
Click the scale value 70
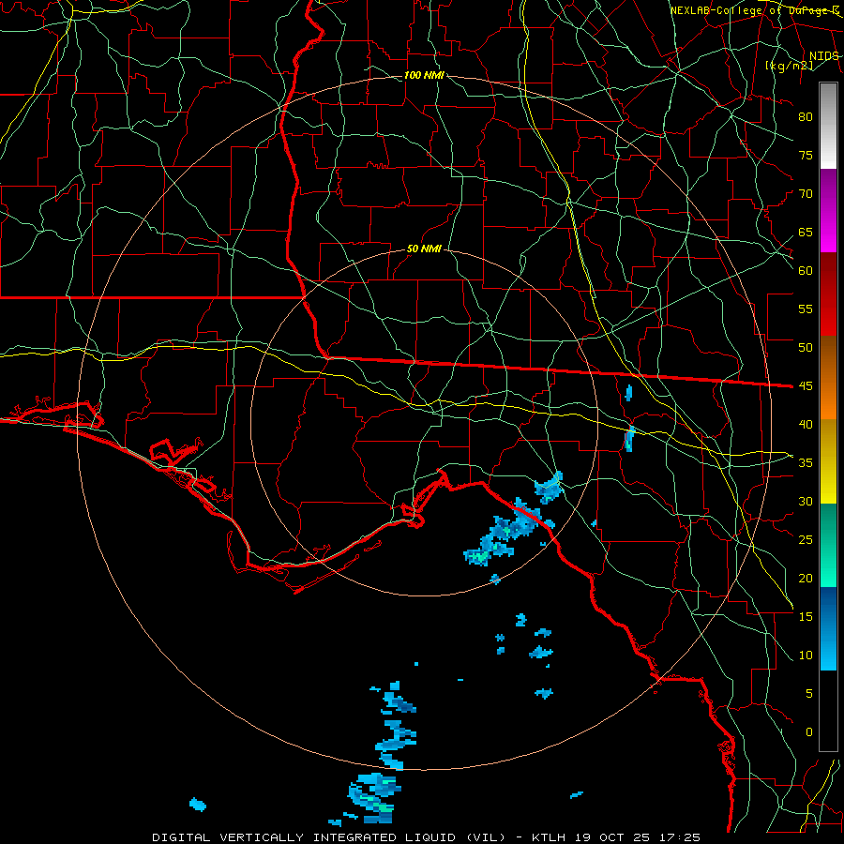click(x=806, y=194)
